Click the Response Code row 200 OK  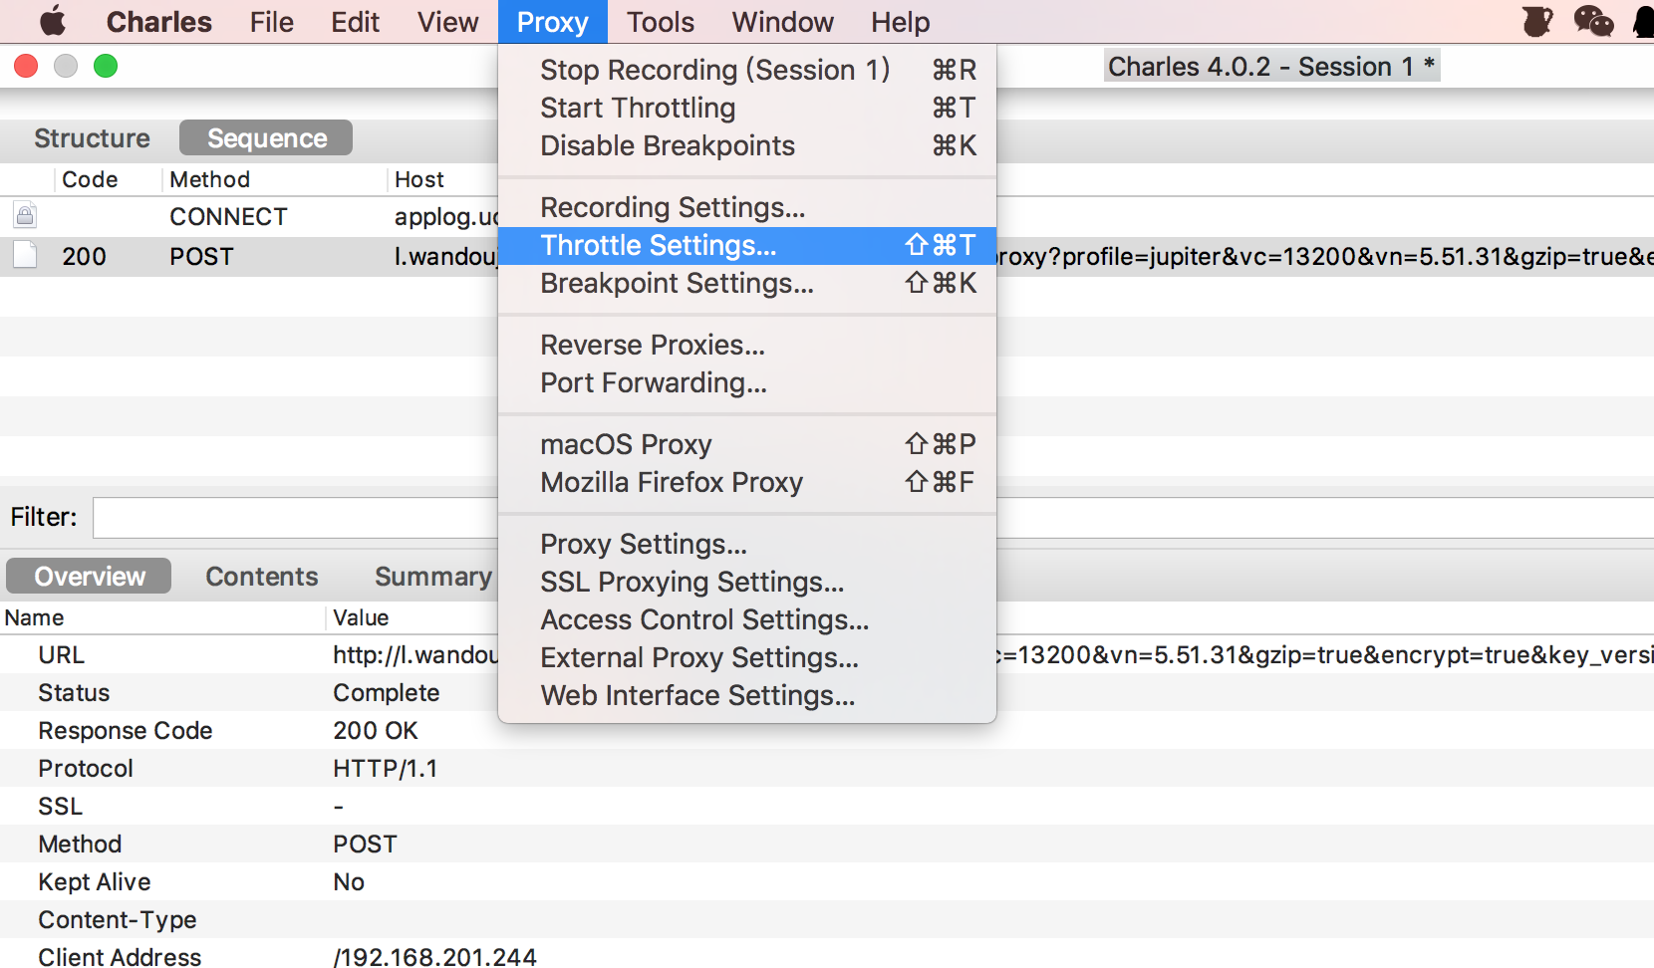tap(827, 730)
